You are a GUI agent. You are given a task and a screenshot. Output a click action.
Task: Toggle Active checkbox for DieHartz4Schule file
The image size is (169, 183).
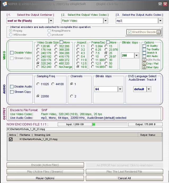[11, 139]
